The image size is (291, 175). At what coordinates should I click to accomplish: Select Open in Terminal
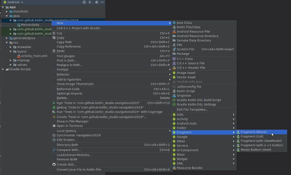pyautogui.click(x=112, y=126)
